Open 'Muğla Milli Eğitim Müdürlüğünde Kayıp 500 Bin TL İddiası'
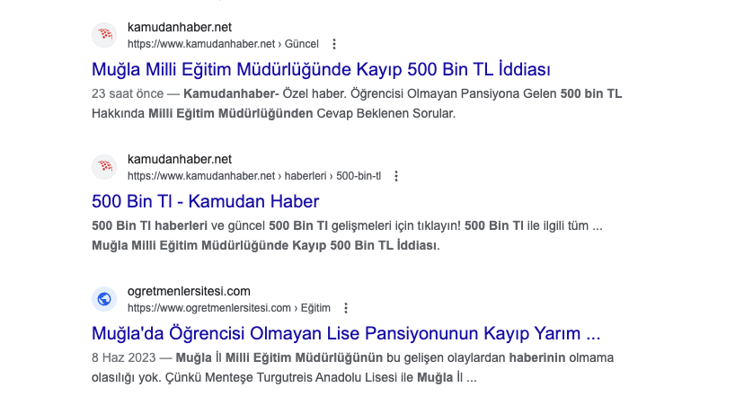753x405 pixels. 321,69
